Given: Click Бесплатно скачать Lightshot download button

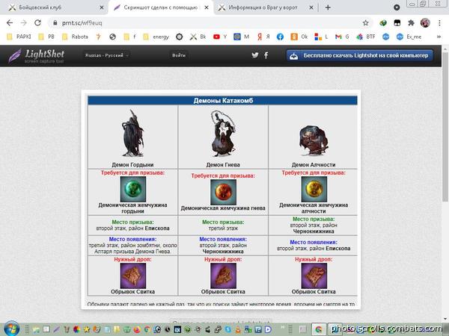Looking at the screenshot, I should pyautogui.click(x=360, y=55).
